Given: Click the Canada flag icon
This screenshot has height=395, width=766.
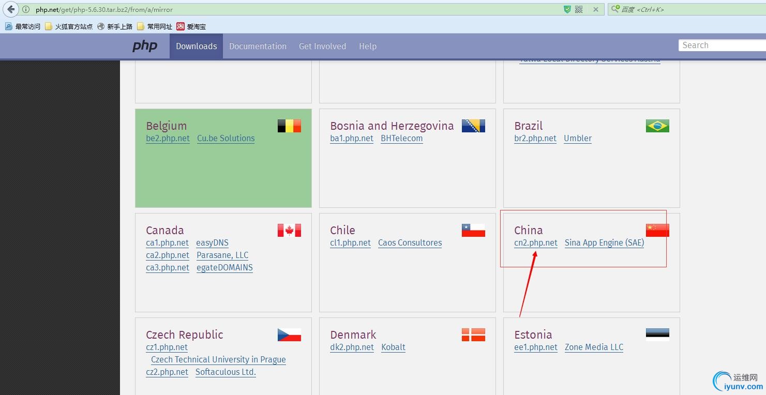Looking at the screenshot, I should (289, 230).
